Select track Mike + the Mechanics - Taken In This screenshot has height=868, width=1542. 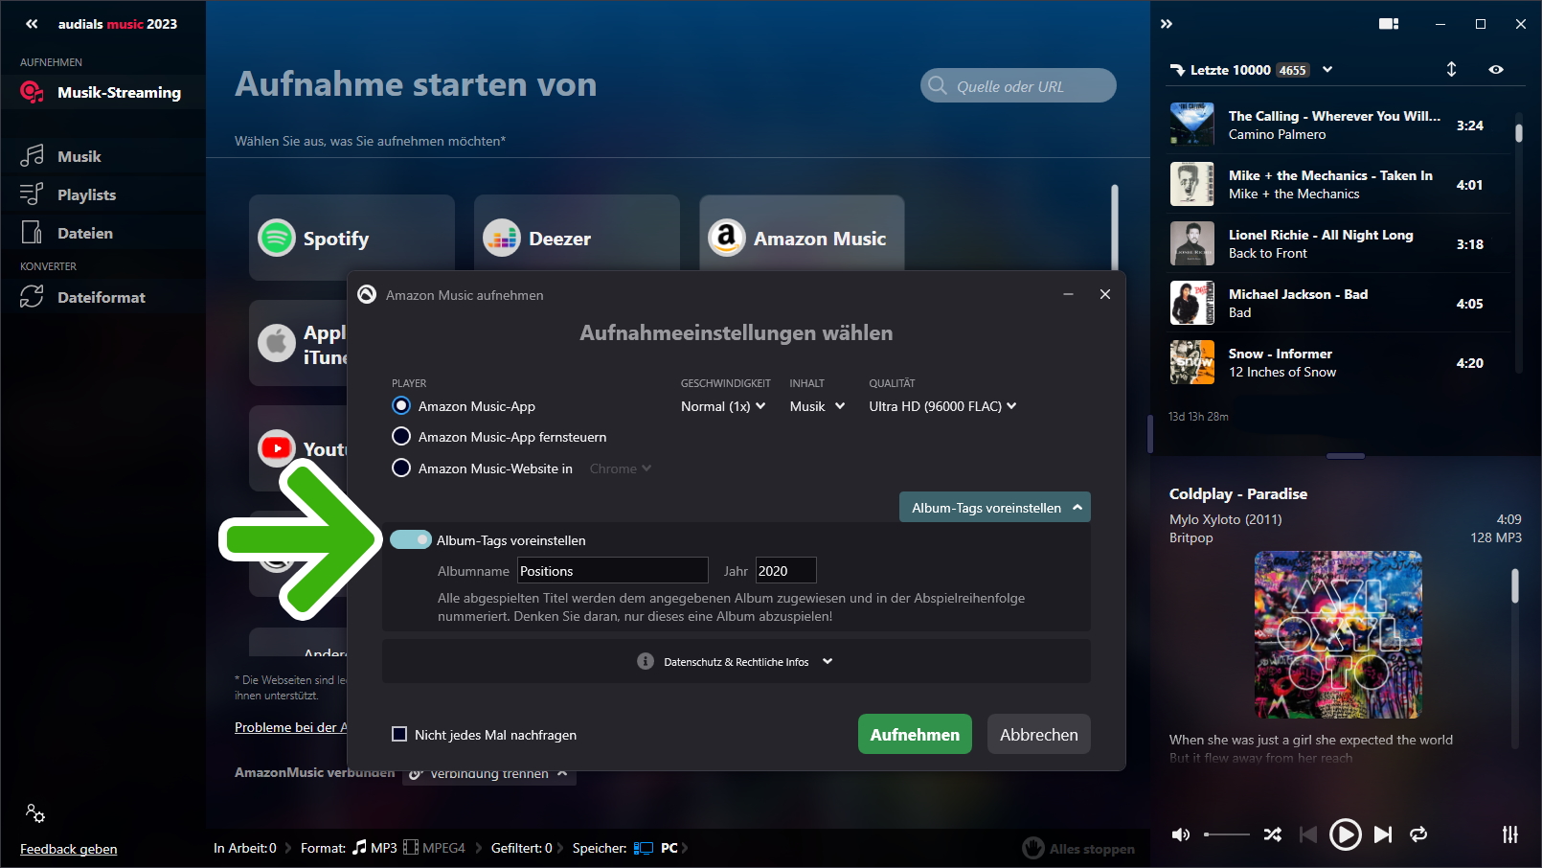click(1338, 184)
